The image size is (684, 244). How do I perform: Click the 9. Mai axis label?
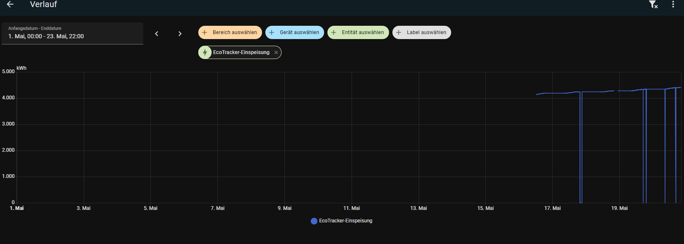point(285,208)
